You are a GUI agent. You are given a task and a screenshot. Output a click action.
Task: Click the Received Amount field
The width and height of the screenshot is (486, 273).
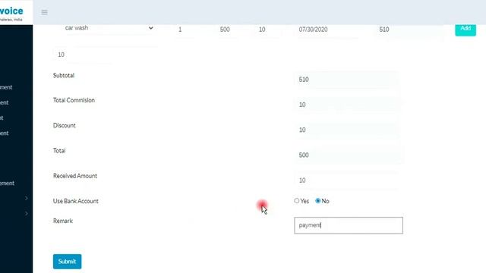pos(349,180)
